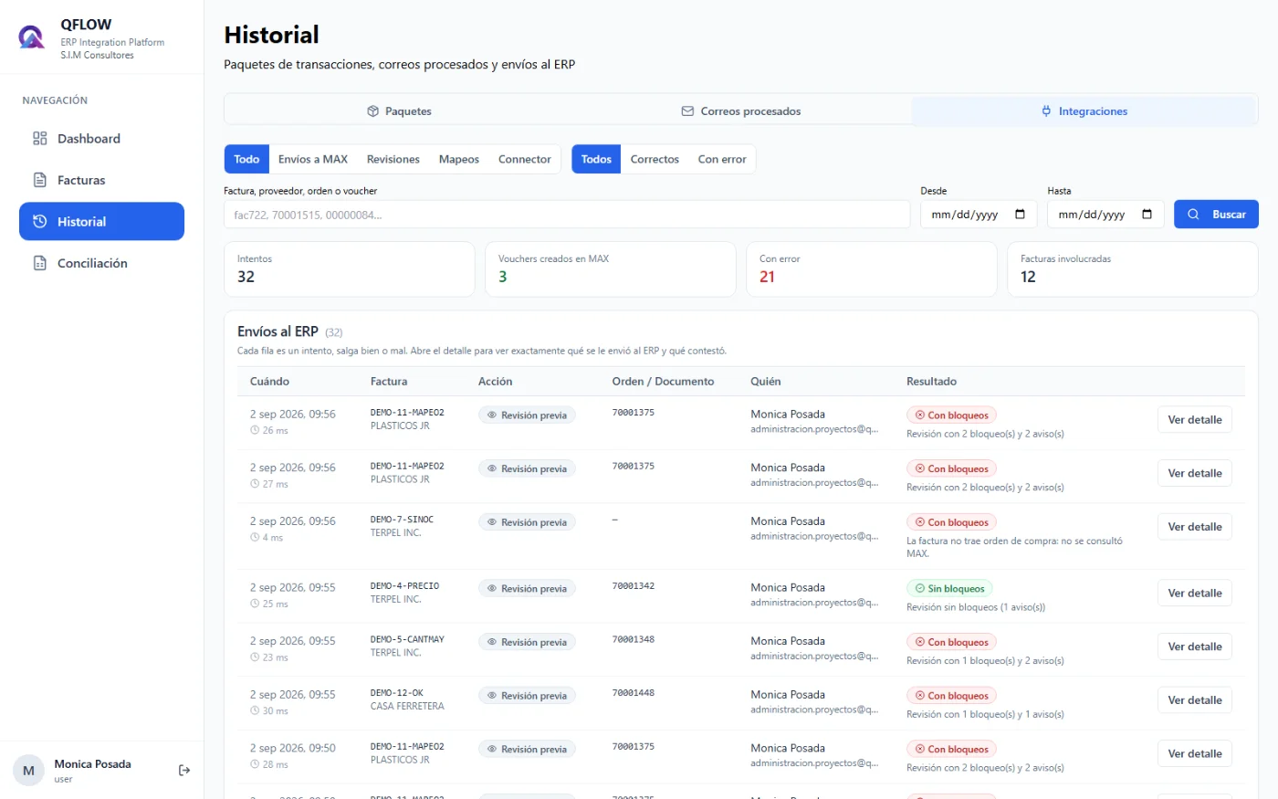Click the envelope icon in Correos procesados tab
Image resolution: width=1278 pixels, height=799 pixels.
click(x=687, y=111)
